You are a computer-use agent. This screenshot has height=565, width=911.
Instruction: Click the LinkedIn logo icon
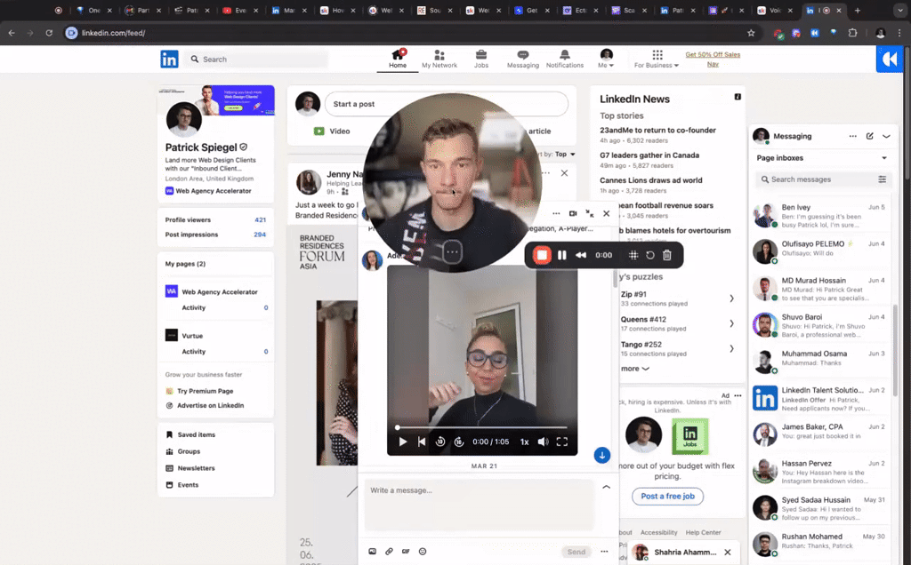pyautogui.click(x=169, y=60)
